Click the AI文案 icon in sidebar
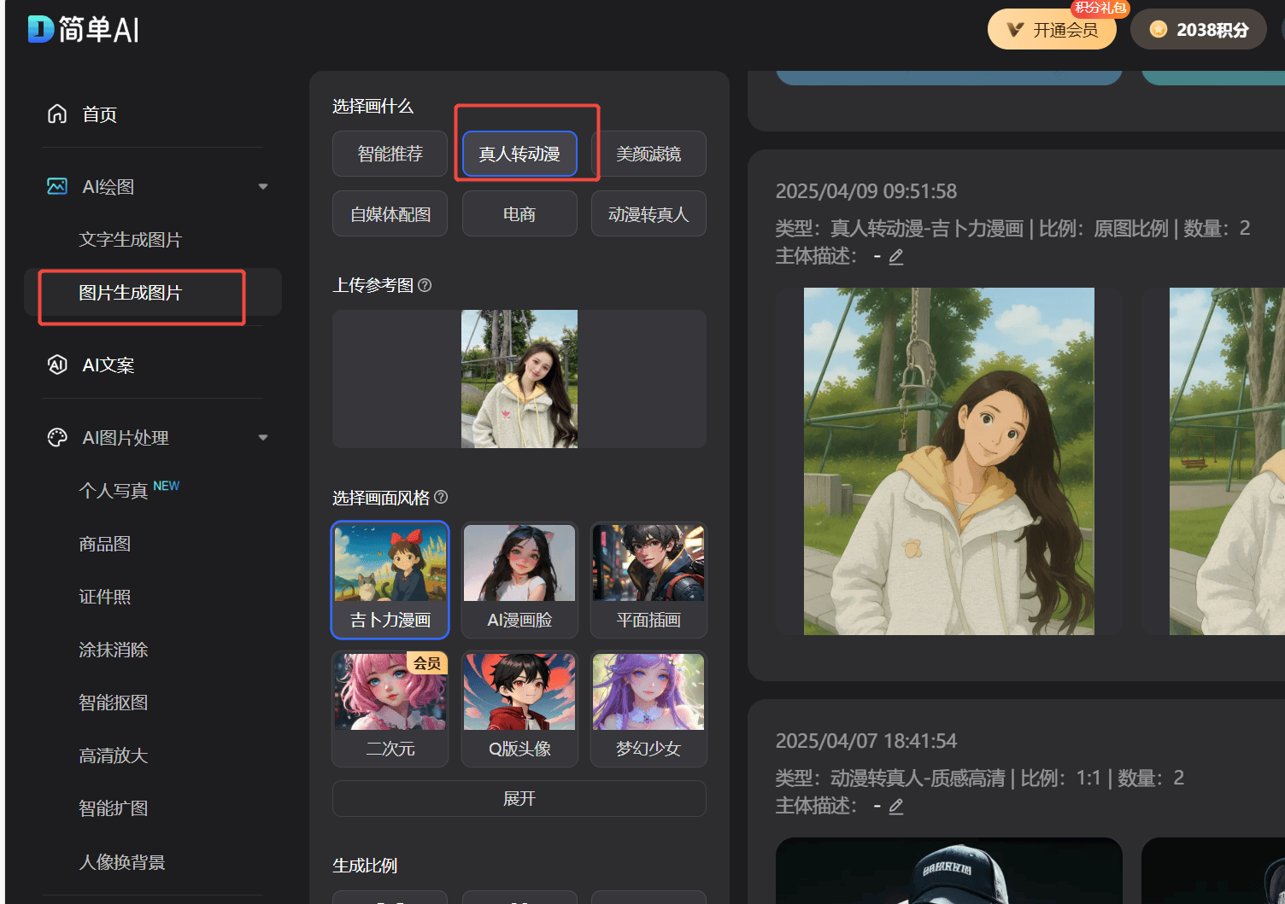 coord(57,365)
